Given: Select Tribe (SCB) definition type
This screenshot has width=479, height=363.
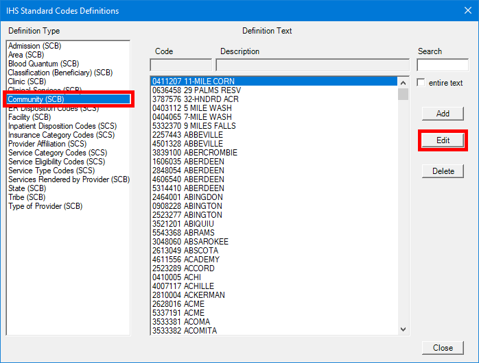Looking at the screenshot, I should pyautogui.click(x=27, y=197).
